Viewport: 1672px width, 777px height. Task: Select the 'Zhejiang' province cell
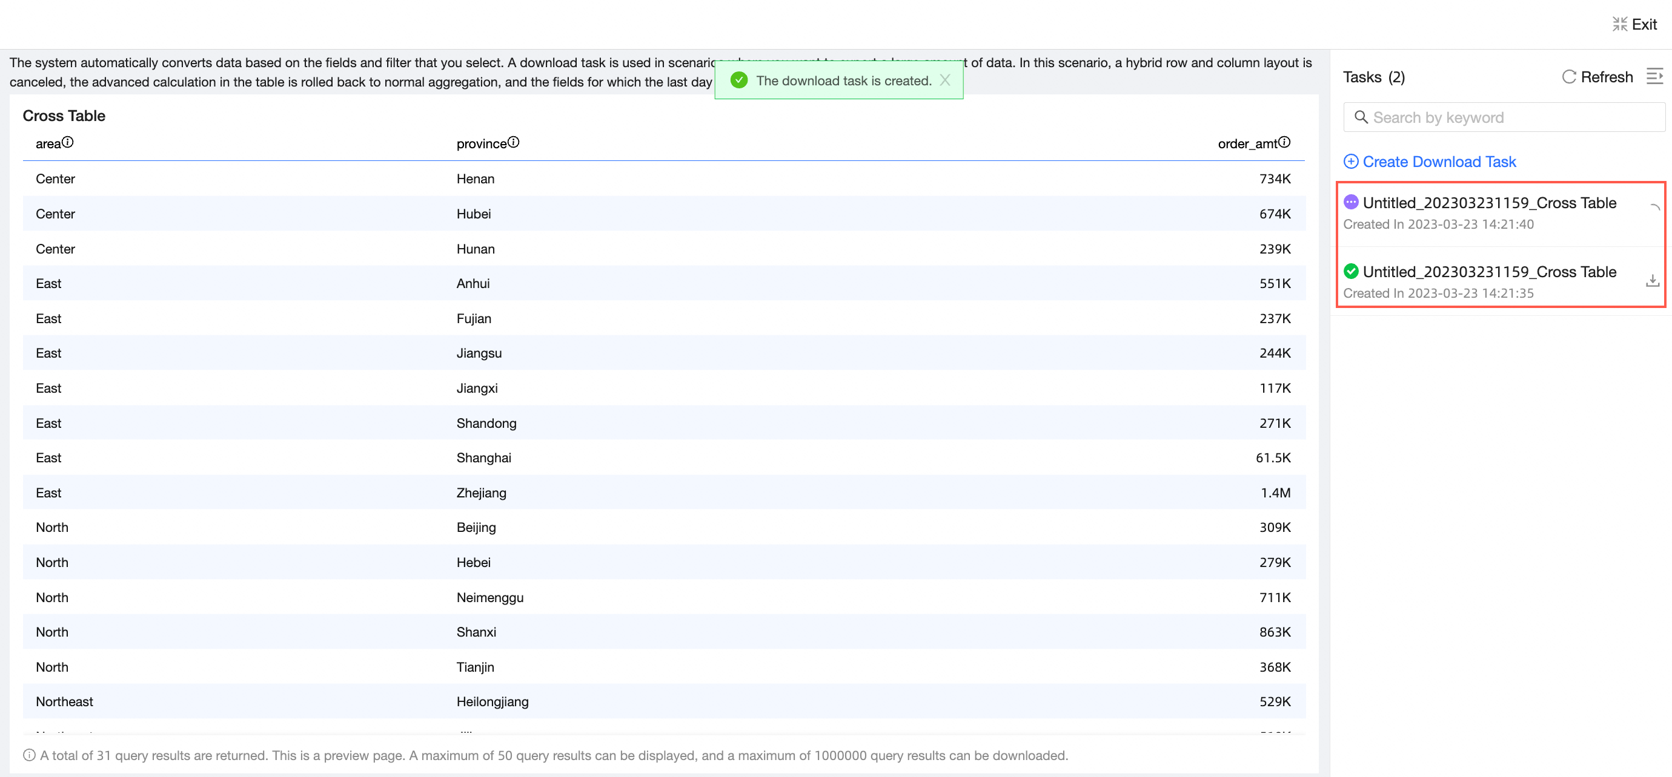[481, 492]
